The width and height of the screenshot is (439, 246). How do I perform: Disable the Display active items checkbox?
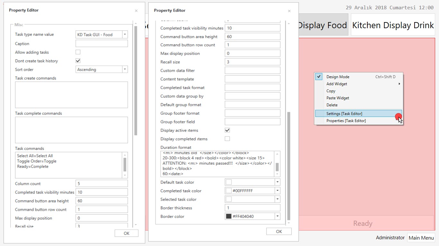[227, 130]
